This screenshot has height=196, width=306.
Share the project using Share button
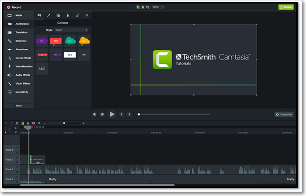[286, 7]
